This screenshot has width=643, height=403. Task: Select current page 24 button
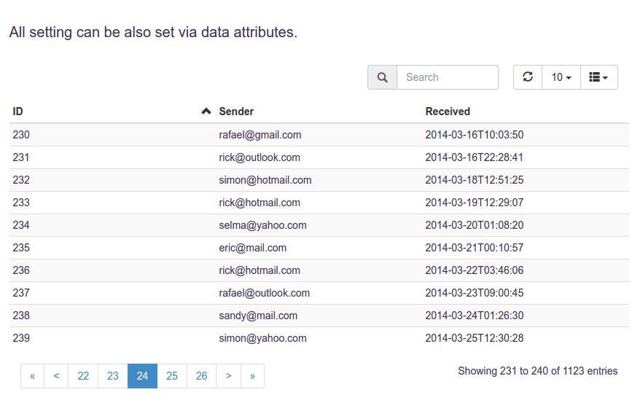142,376
